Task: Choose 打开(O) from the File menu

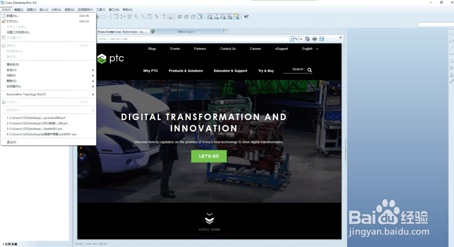Action: (x=48, y=21)
